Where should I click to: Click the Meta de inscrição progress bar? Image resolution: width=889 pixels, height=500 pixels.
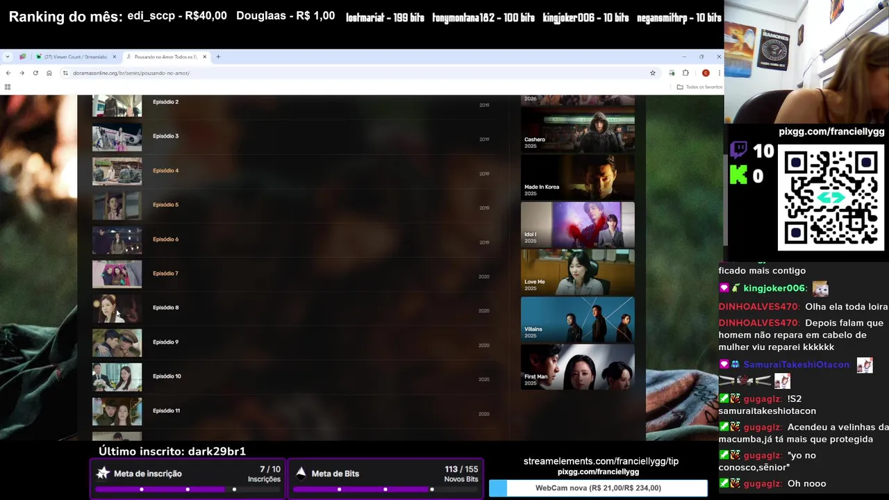pos(188,490)
